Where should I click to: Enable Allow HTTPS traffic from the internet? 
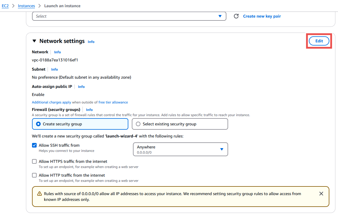[x=34, y=162]
